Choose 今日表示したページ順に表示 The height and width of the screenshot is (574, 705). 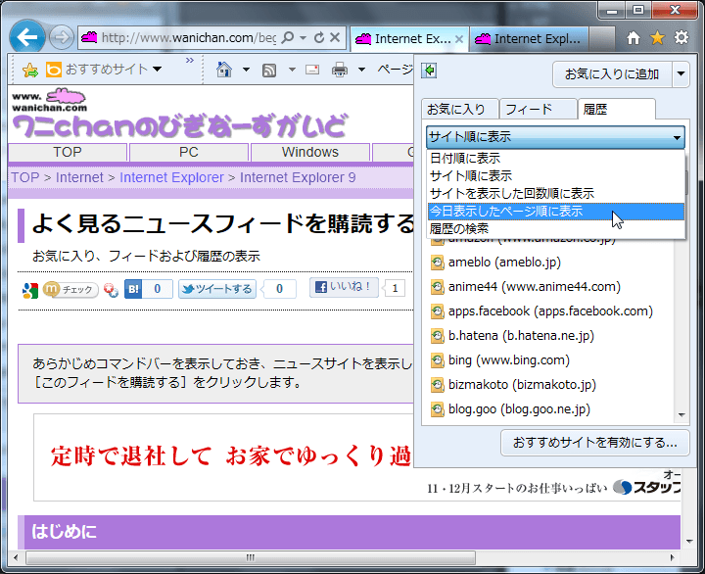[556, 212]
